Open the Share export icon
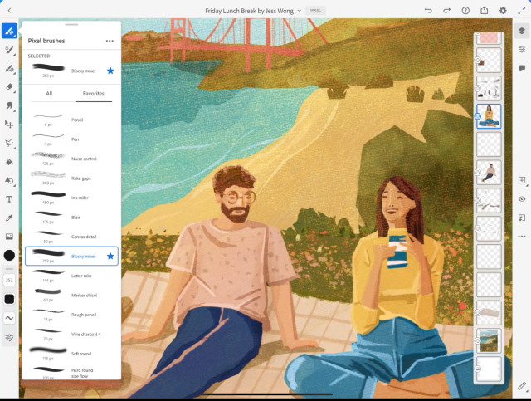This screenshot has width=531, height=401. (485, 11)
